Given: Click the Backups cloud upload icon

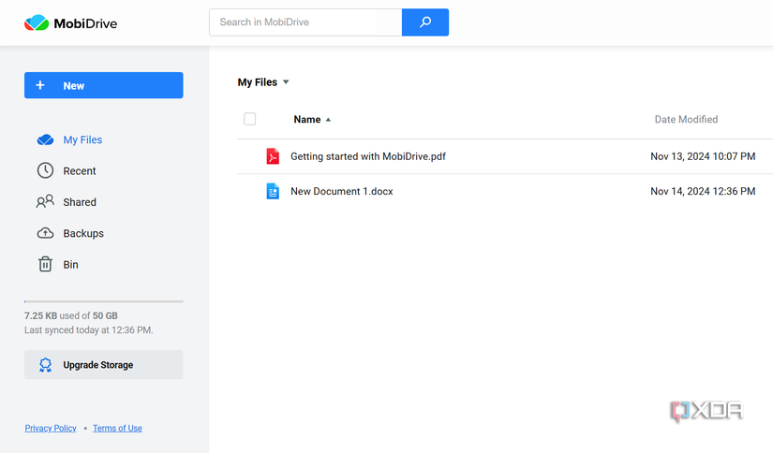Looking at the screenshot, I should tap(45, 233).
